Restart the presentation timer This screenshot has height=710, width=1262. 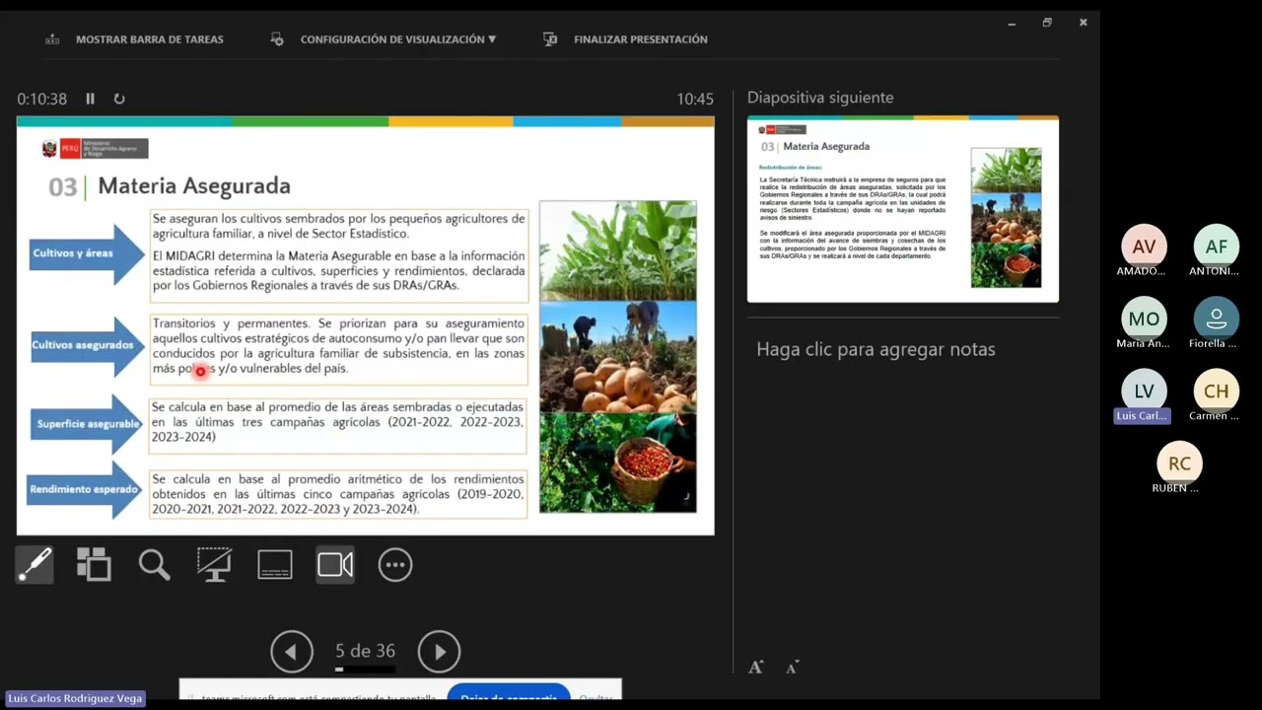coord(119,99)
